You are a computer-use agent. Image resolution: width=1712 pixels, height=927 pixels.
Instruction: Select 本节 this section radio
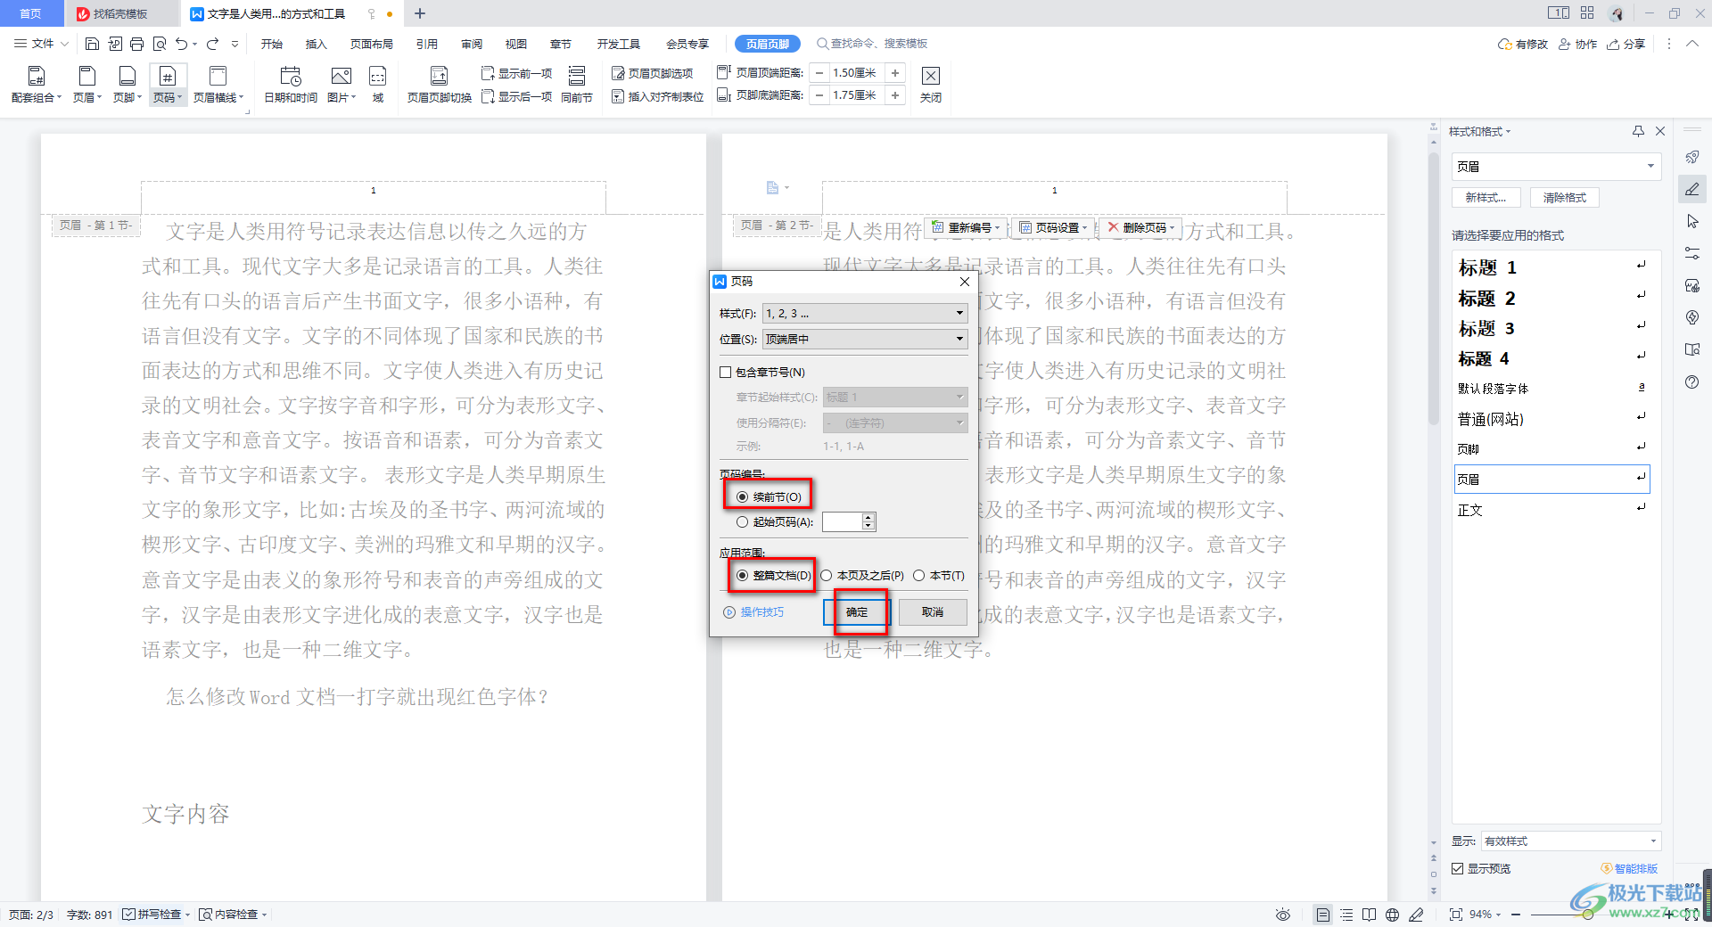919,576
